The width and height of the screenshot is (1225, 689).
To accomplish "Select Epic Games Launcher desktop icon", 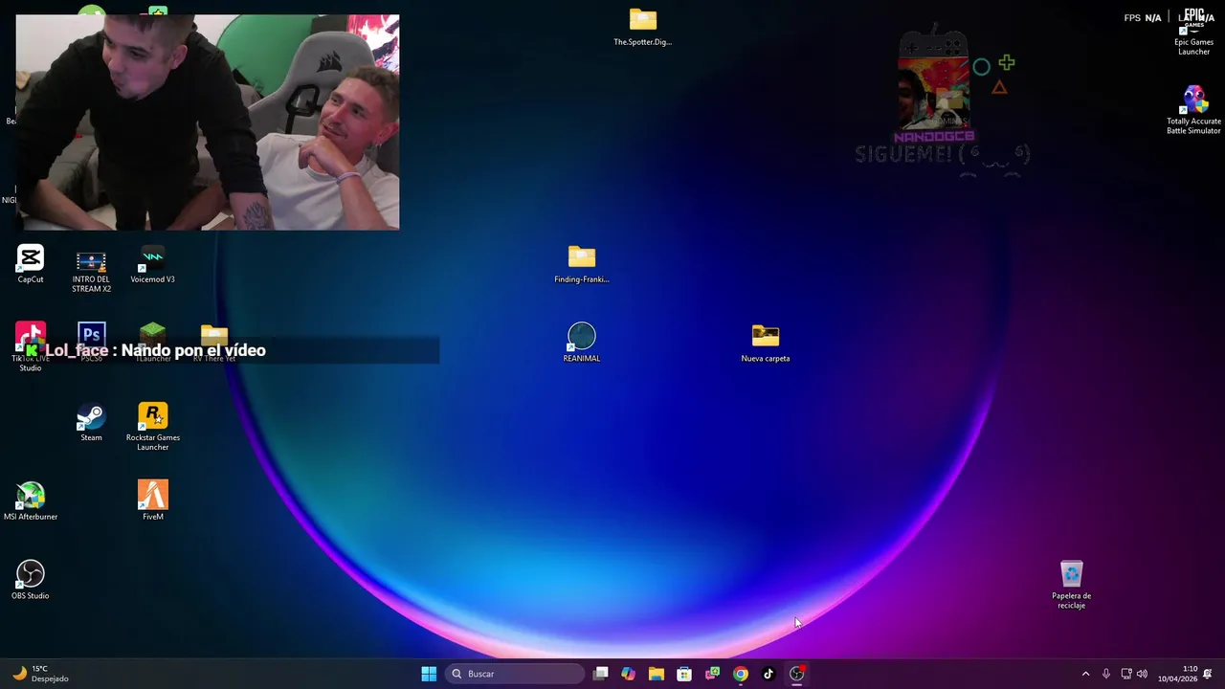I will [1193, 33].
